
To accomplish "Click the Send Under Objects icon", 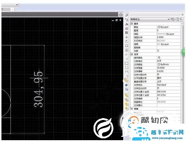I will pyautogui.click(x=127, y=108).
